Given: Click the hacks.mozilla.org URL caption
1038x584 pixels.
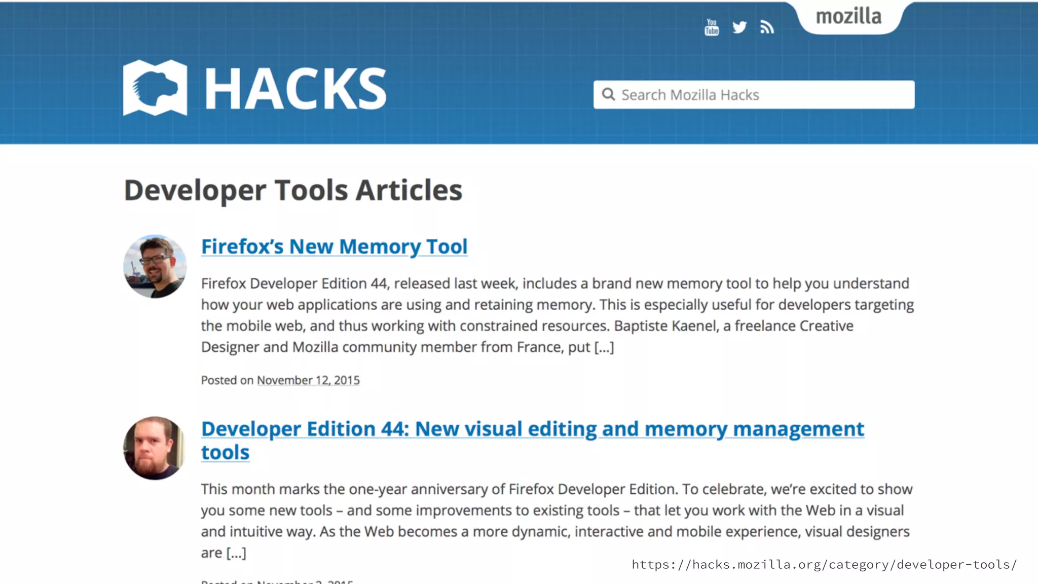Looking at the screenshot, I should [824, 564].
